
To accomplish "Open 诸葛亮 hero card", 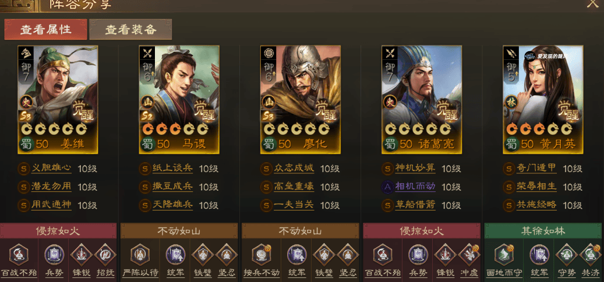I will click(422, 99).
